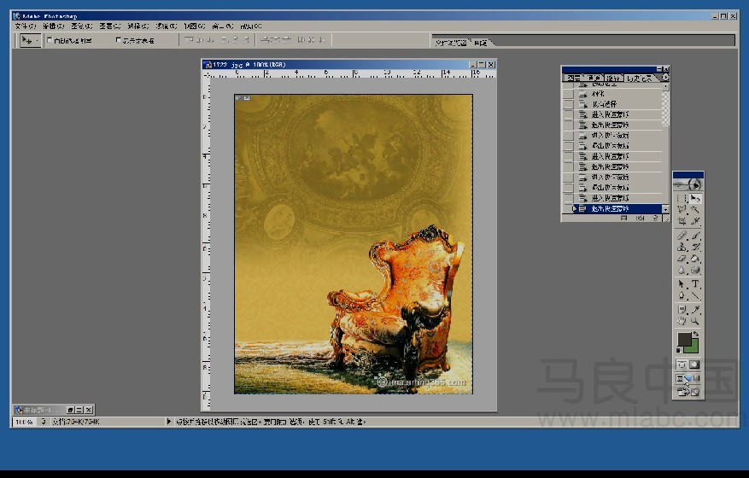749x478 pixels.
Task: Enable the show bounding box checkbox
Action: point(119,41)
